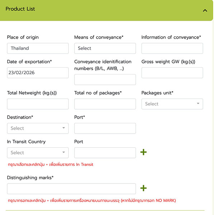Expand the Destination dropdown
Screen dimensions: 215x215
(x=38, y=128)
